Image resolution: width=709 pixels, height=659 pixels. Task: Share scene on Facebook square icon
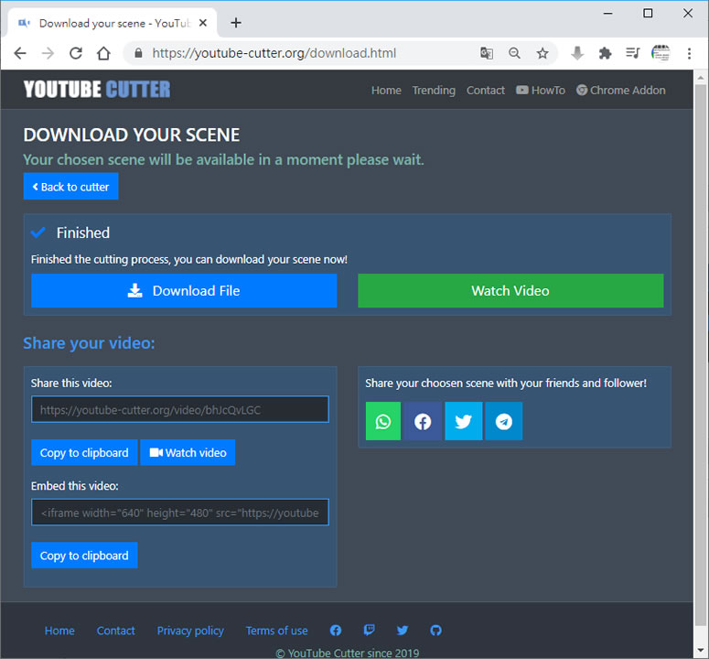[x=423, y=421]
